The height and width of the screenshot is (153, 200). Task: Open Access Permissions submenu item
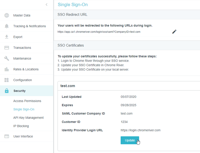coord(27,101)
